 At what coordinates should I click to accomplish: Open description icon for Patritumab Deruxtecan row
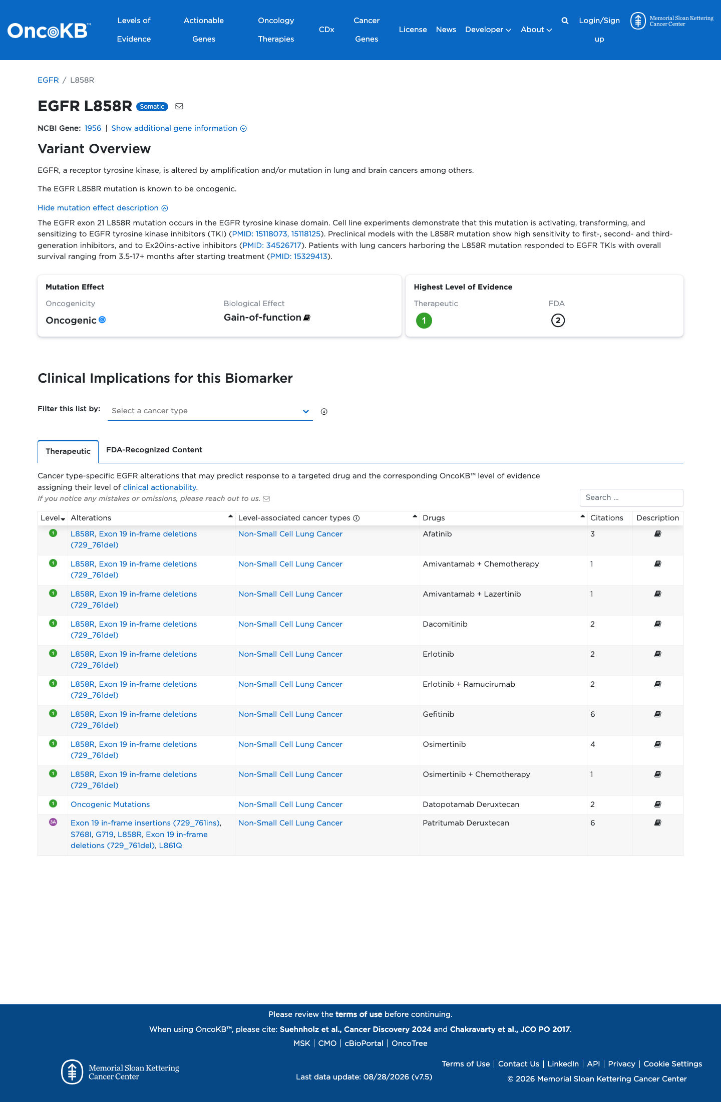pyautogui.click(x=658, y=823)
